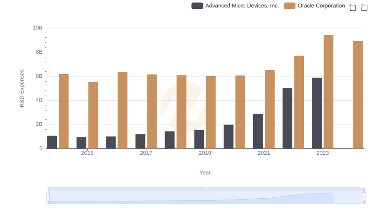This screenshot has height=215, width=373.
Task: Click the range slider preview area
Action: click(206, 197)
